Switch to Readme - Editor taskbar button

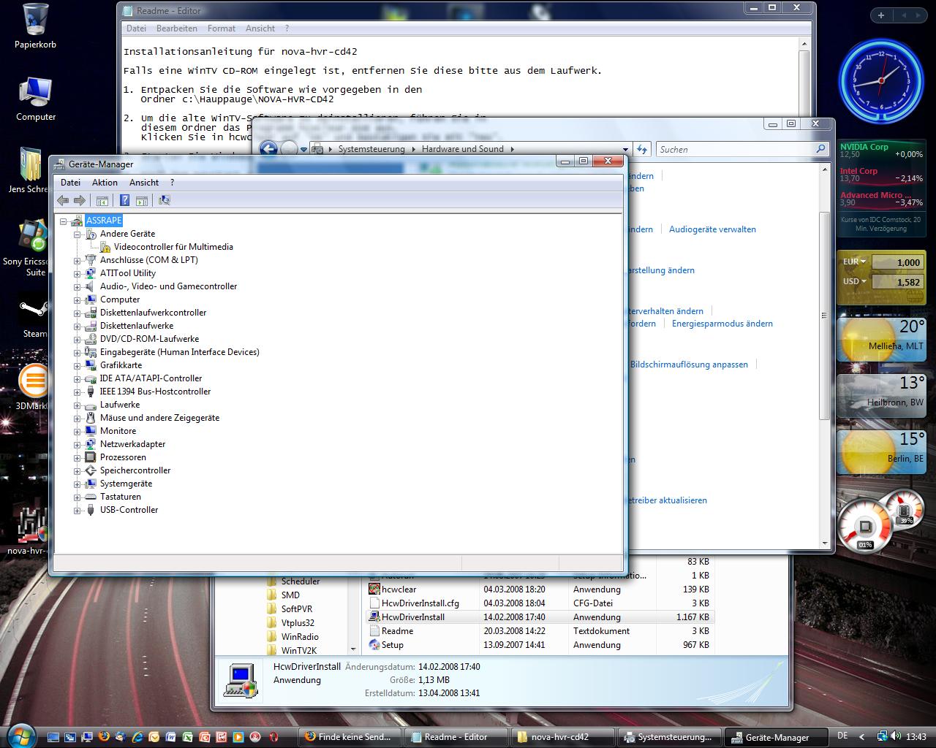tap(457, 737)
